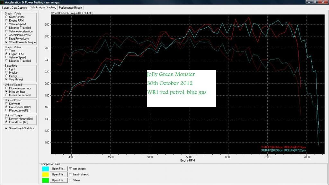Select Gear Ranges for Y axis
Image resolution: width=329 pixels, height=185 pixels.
(6, 17)
